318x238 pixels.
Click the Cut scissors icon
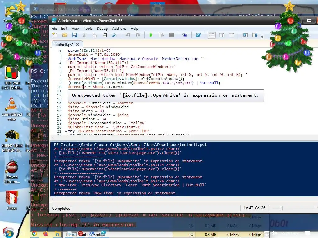[x=84, y=35]
